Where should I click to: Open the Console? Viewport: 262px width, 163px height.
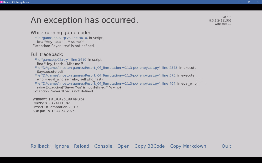[103, 146]
